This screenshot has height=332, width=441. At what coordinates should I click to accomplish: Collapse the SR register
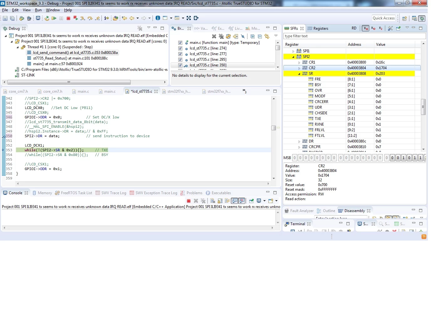[299, 74]
